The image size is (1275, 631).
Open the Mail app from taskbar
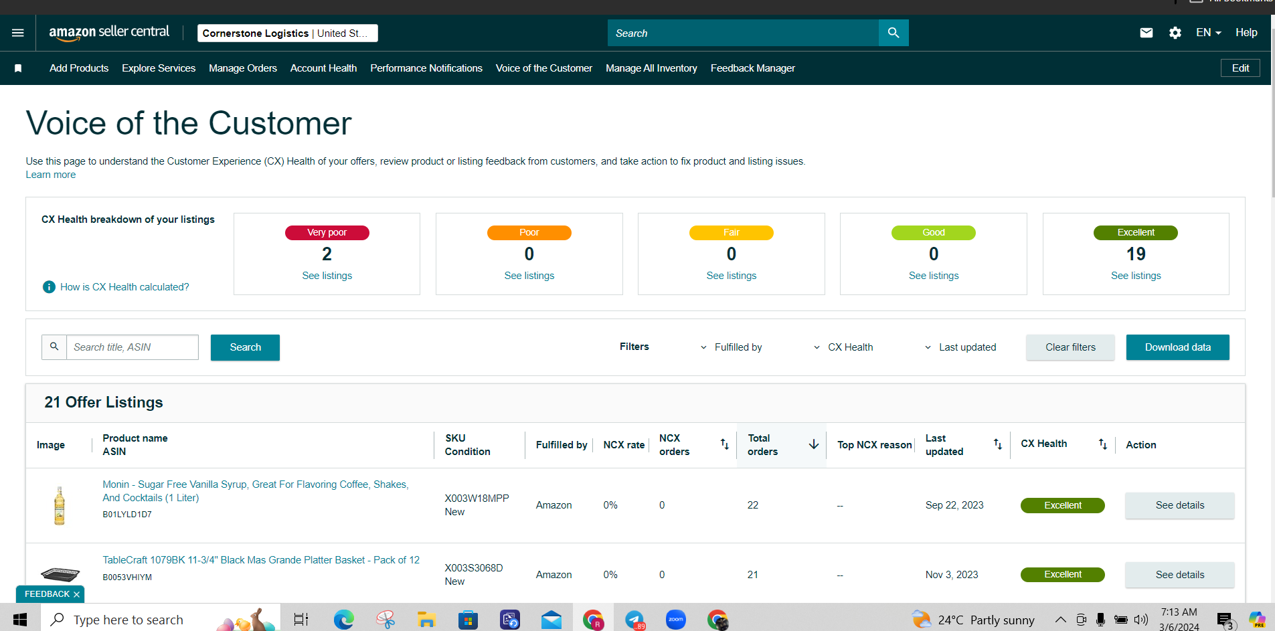click(551, 620)
